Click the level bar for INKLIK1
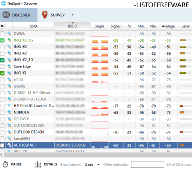This screenshot has width=192, height=170. 185,73
